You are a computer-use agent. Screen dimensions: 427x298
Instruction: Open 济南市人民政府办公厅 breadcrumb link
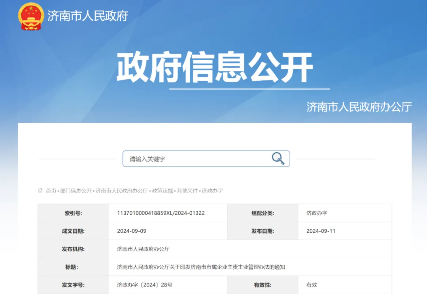pyautogui.click(x=122, y=190)
